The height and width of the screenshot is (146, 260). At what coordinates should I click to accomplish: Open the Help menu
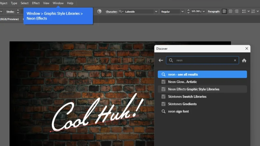(70, 3)
